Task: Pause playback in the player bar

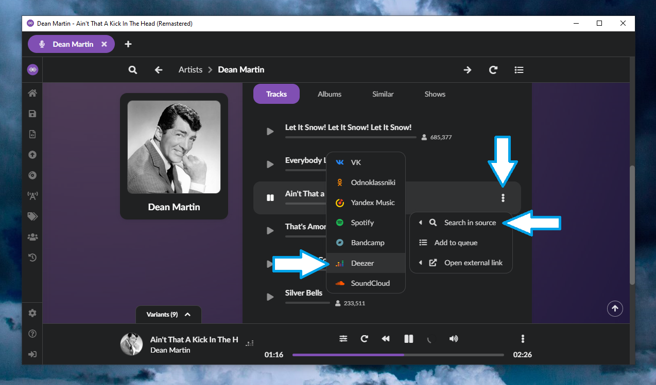Action: pos(409,338)
